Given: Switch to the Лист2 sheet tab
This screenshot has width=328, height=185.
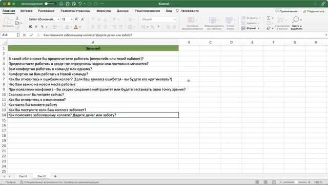Looking at the screenshot, I should pyautogui.click(x=42, y=176).
